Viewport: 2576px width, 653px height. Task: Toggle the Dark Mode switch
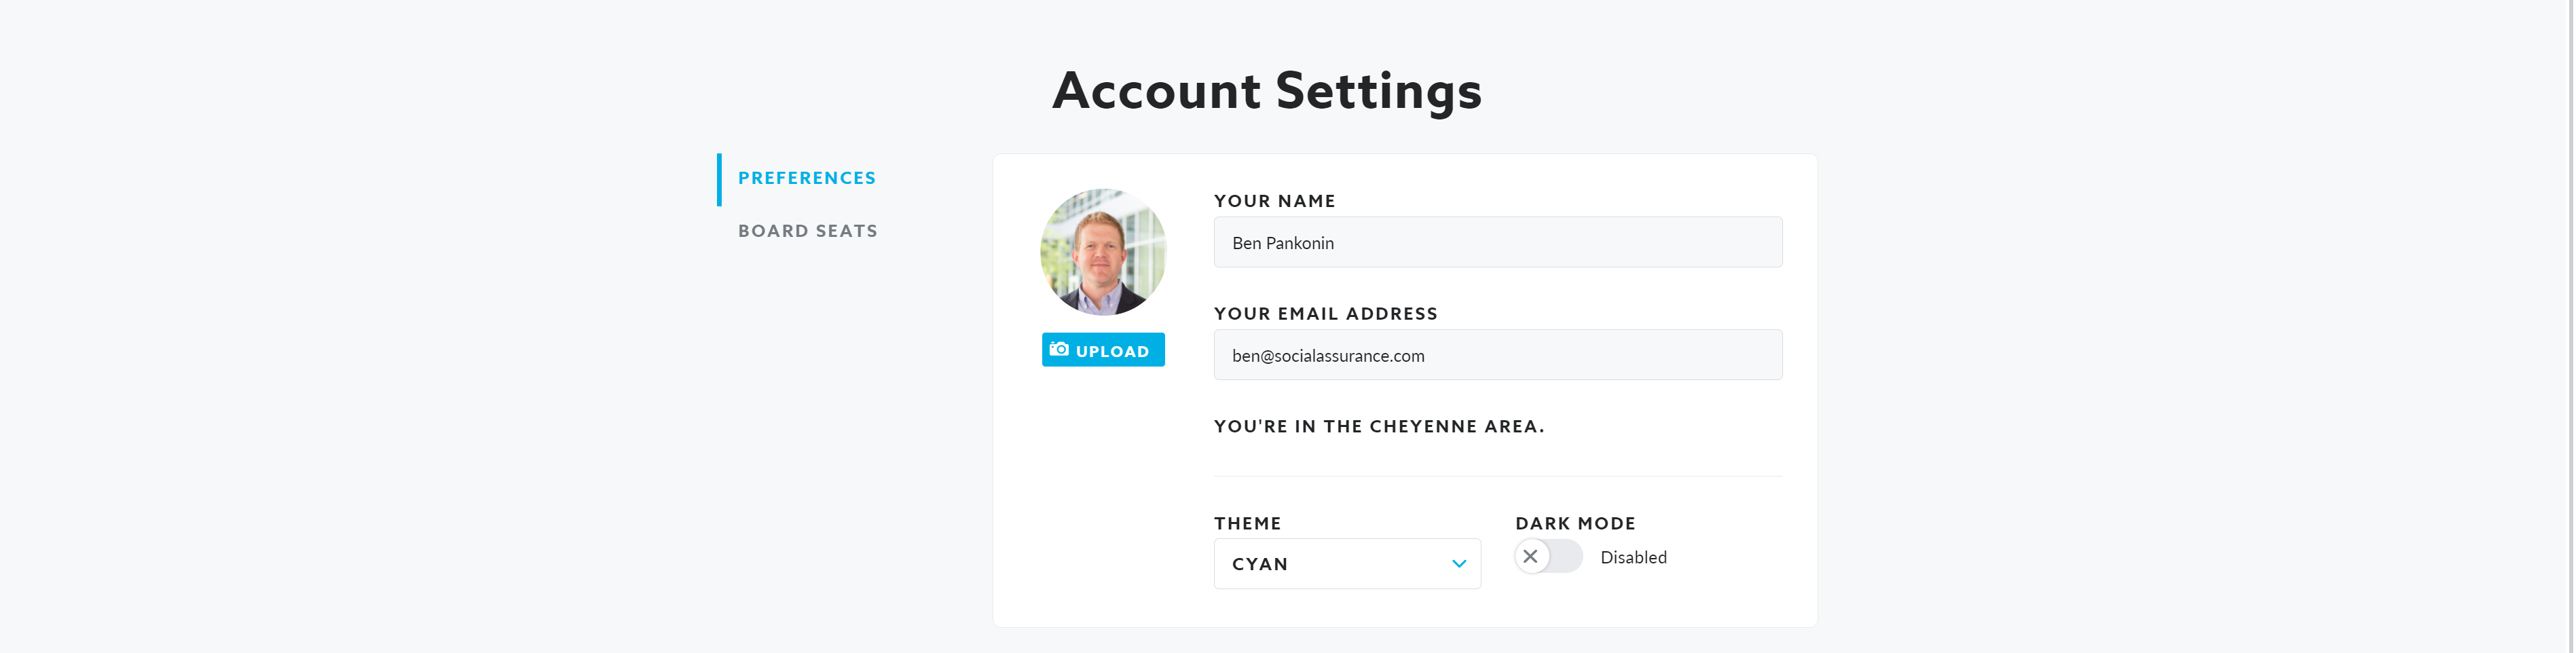click(1548, 557)
